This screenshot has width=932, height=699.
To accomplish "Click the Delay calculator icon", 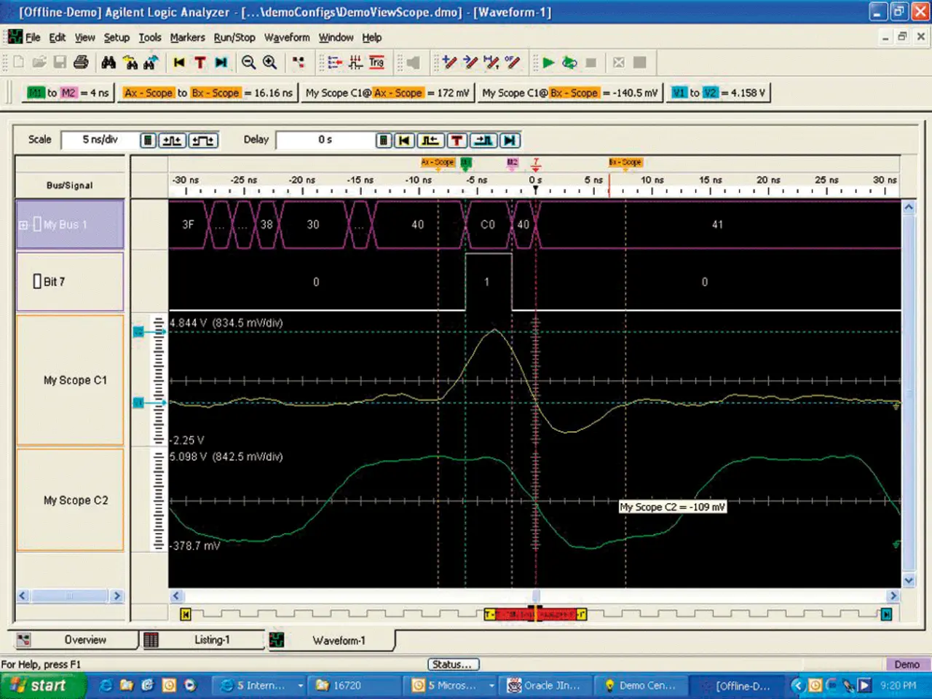I will (x=384, y=141).
